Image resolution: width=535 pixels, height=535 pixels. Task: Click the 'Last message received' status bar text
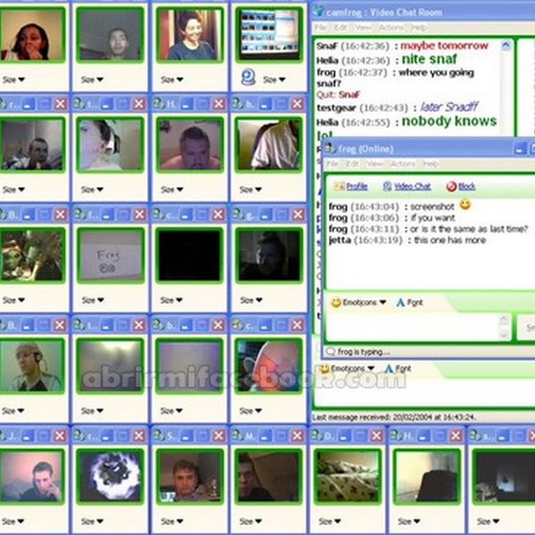[394, 417]
